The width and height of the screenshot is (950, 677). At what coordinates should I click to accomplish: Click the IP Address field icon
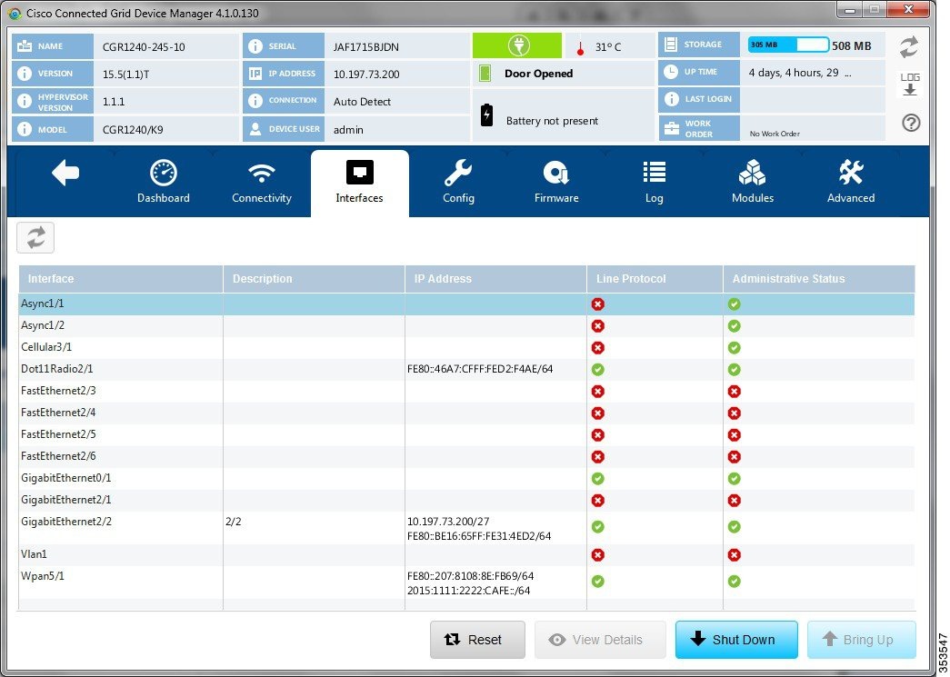pos(255,74)
